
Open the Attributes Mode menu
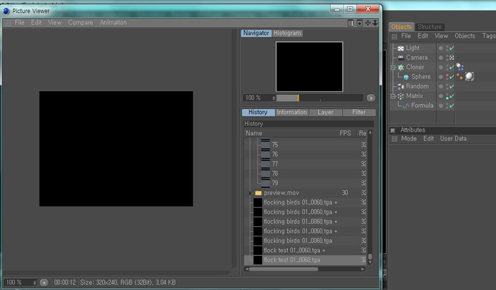409,139
